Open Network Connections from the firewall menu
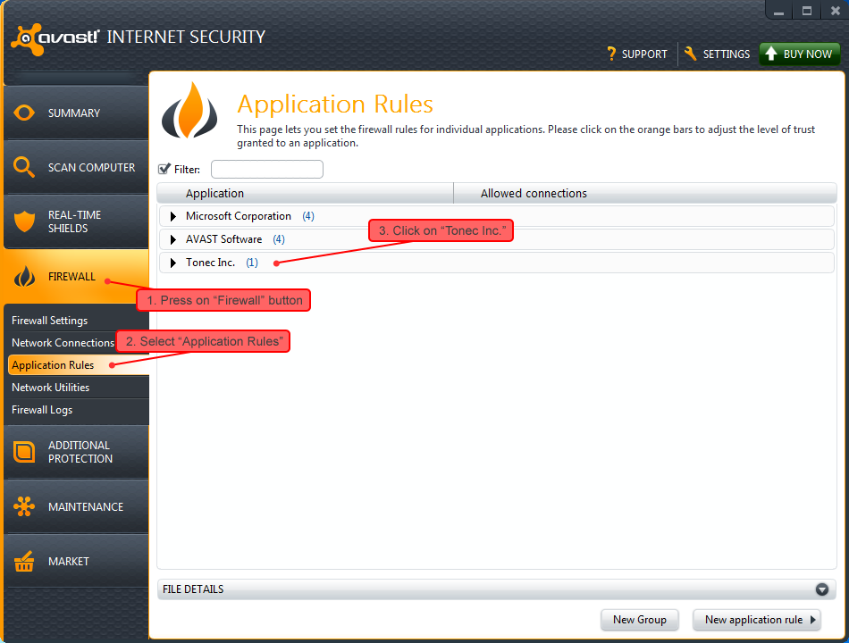 coord(63,342)
